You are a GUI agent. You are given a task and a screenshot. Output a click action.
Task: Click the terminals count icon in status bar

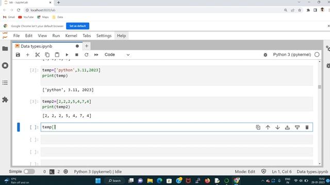(x=52, y=172)
